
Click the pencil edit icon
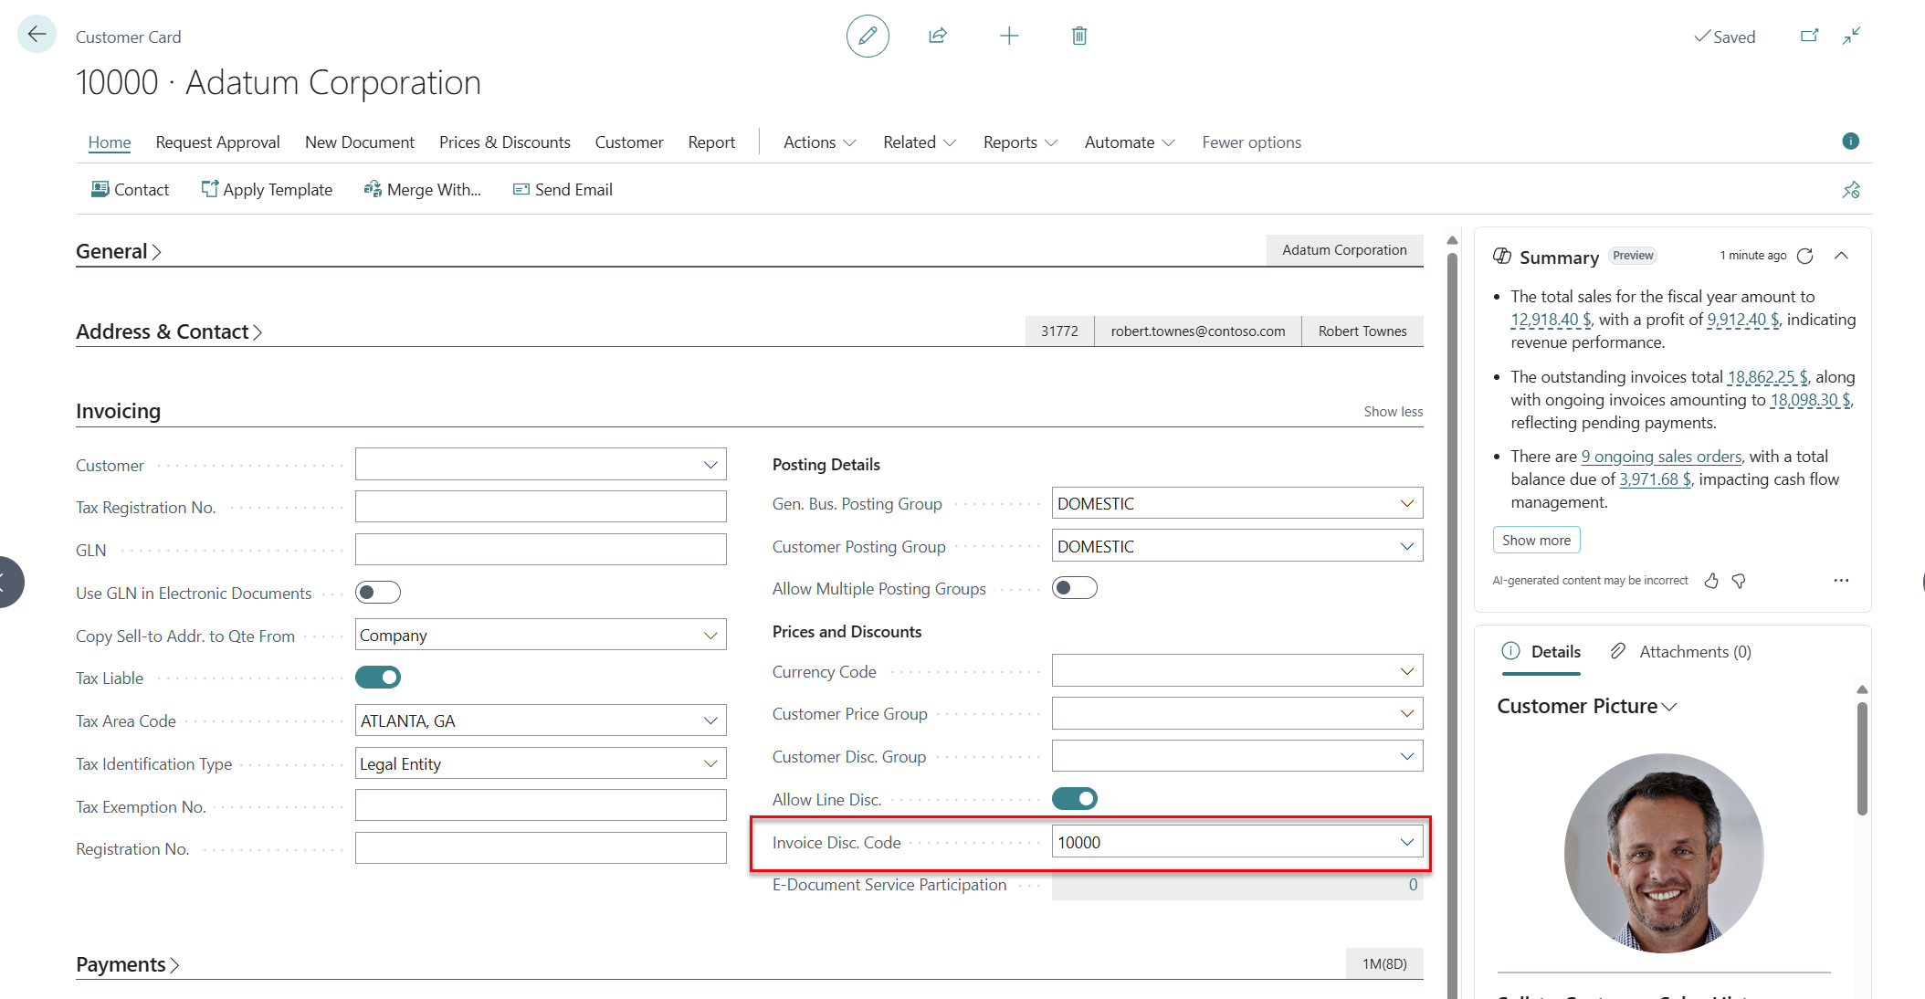[868, 36]
